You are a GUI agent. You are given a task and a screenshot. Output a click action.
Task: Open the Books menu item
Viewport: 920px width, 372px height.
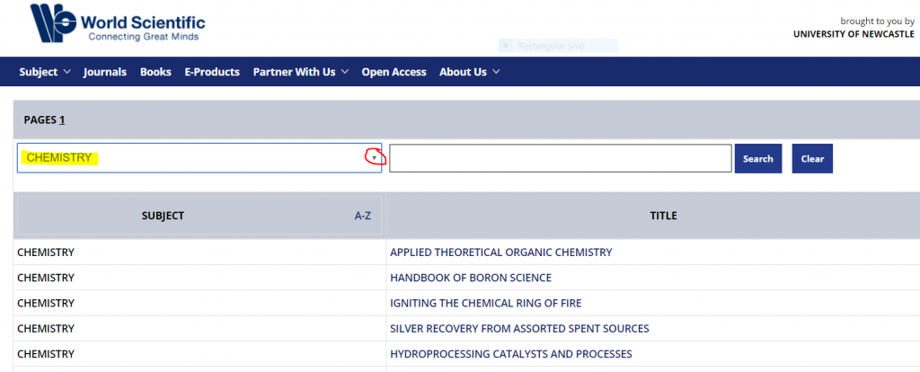point(155,72)
